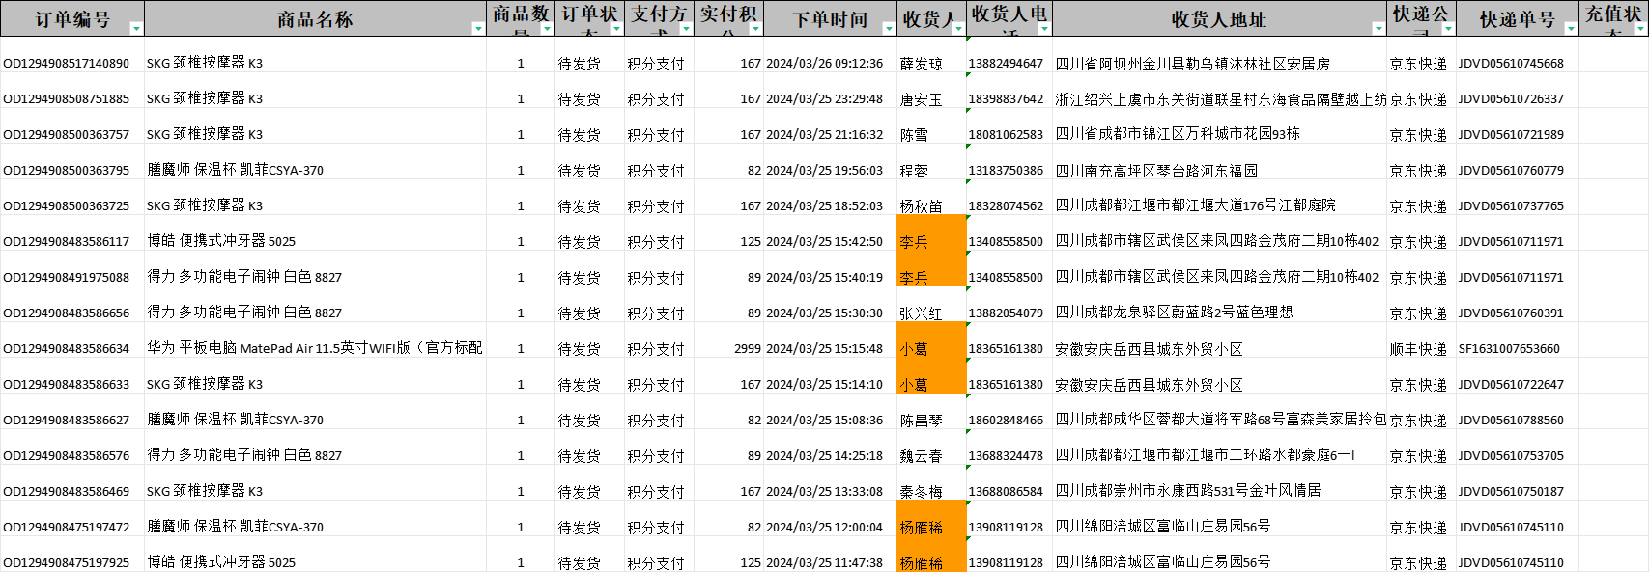Select order number OD1294908475197472

[x=67, y=528]
